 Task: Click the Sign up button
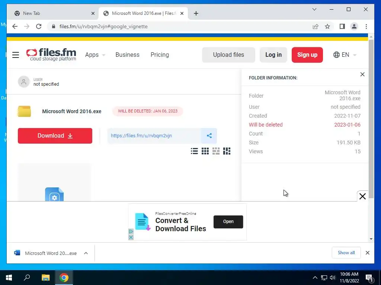coord(307,55)
